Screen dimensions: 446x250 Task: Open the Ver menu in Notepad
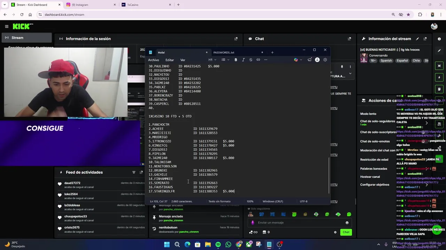183,60
